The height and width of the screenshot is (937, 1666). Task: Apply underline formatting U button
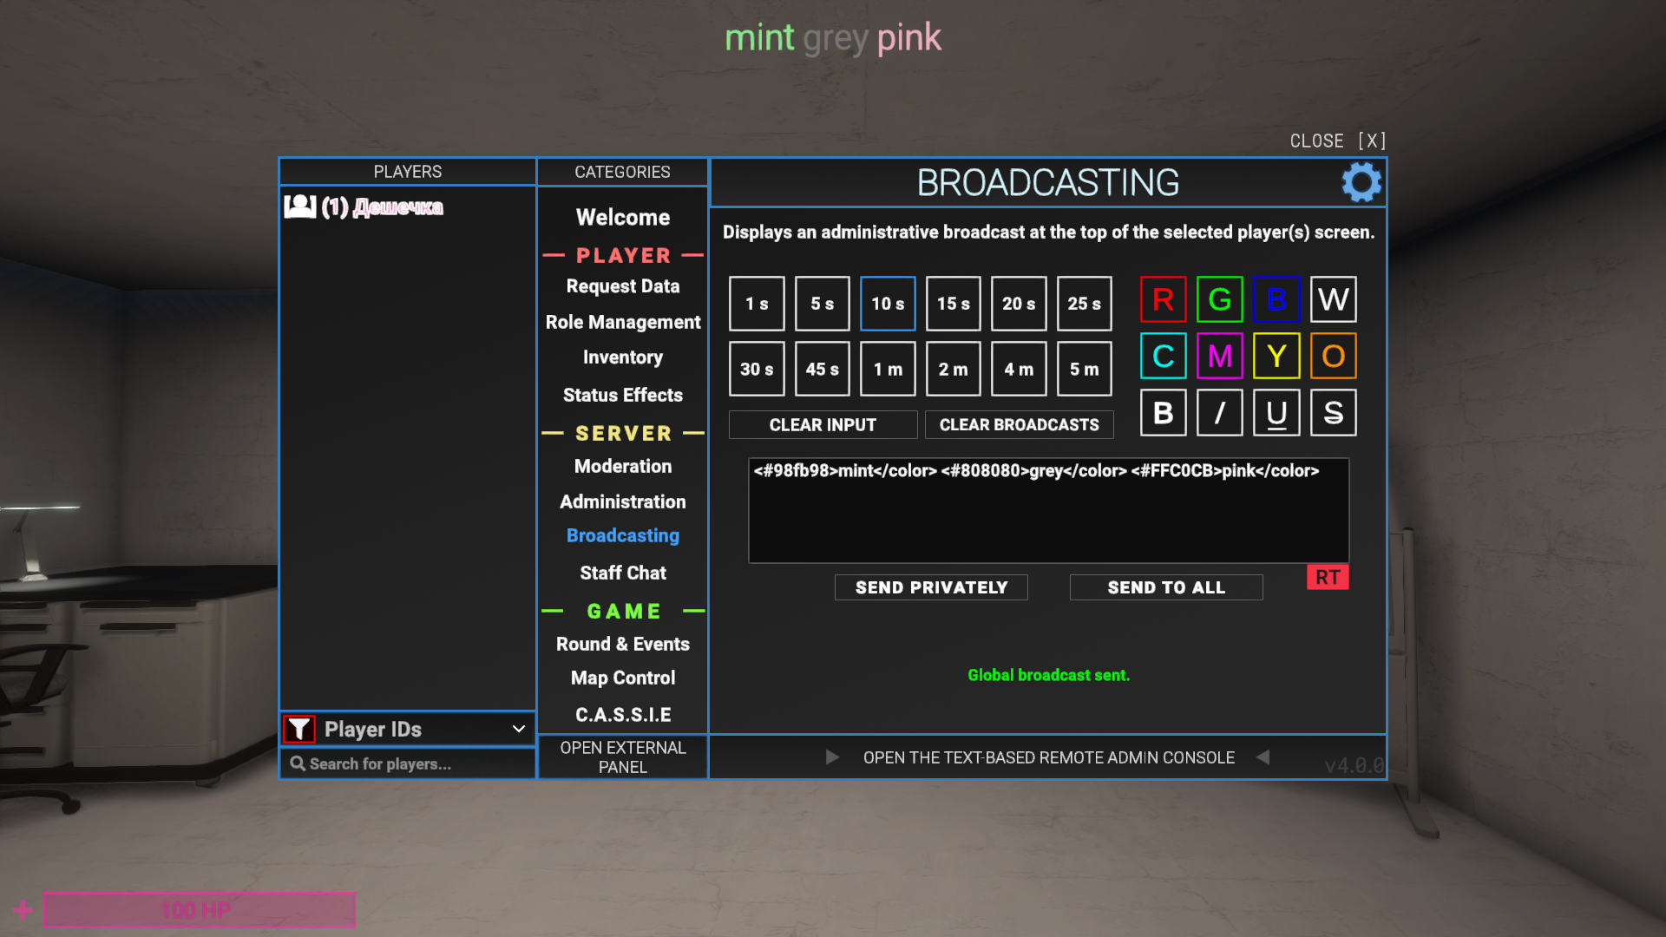[x=1276, y=413]
